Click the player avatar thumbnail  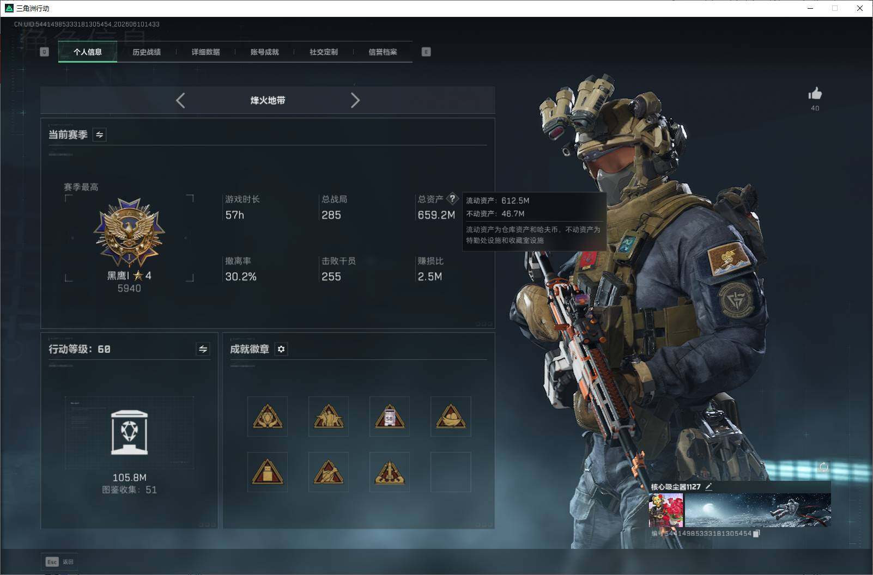(x=666, y=510)
